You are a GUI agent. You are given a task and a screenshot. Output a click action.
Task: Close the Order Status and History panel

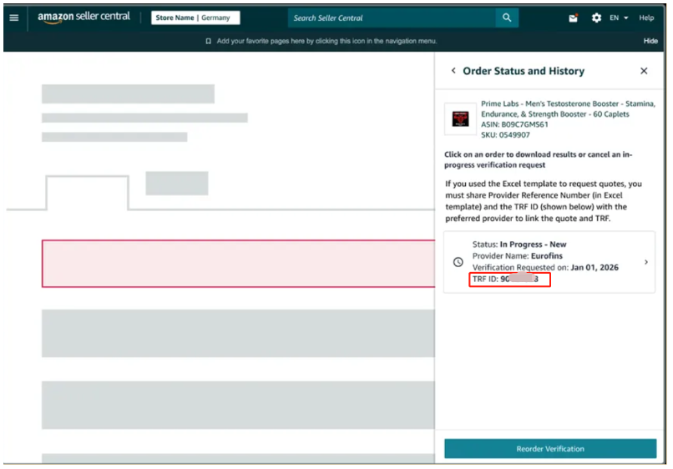pyautogui.click(x=644, y=71)
